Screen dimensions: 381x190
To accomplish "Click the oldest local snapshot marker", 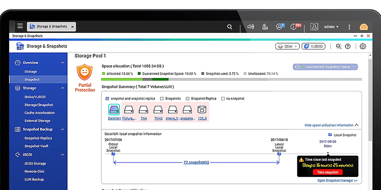I will pyautogui.click(x=113, y=154).
